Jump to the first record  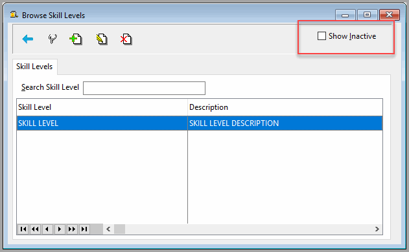click(23, 229)
